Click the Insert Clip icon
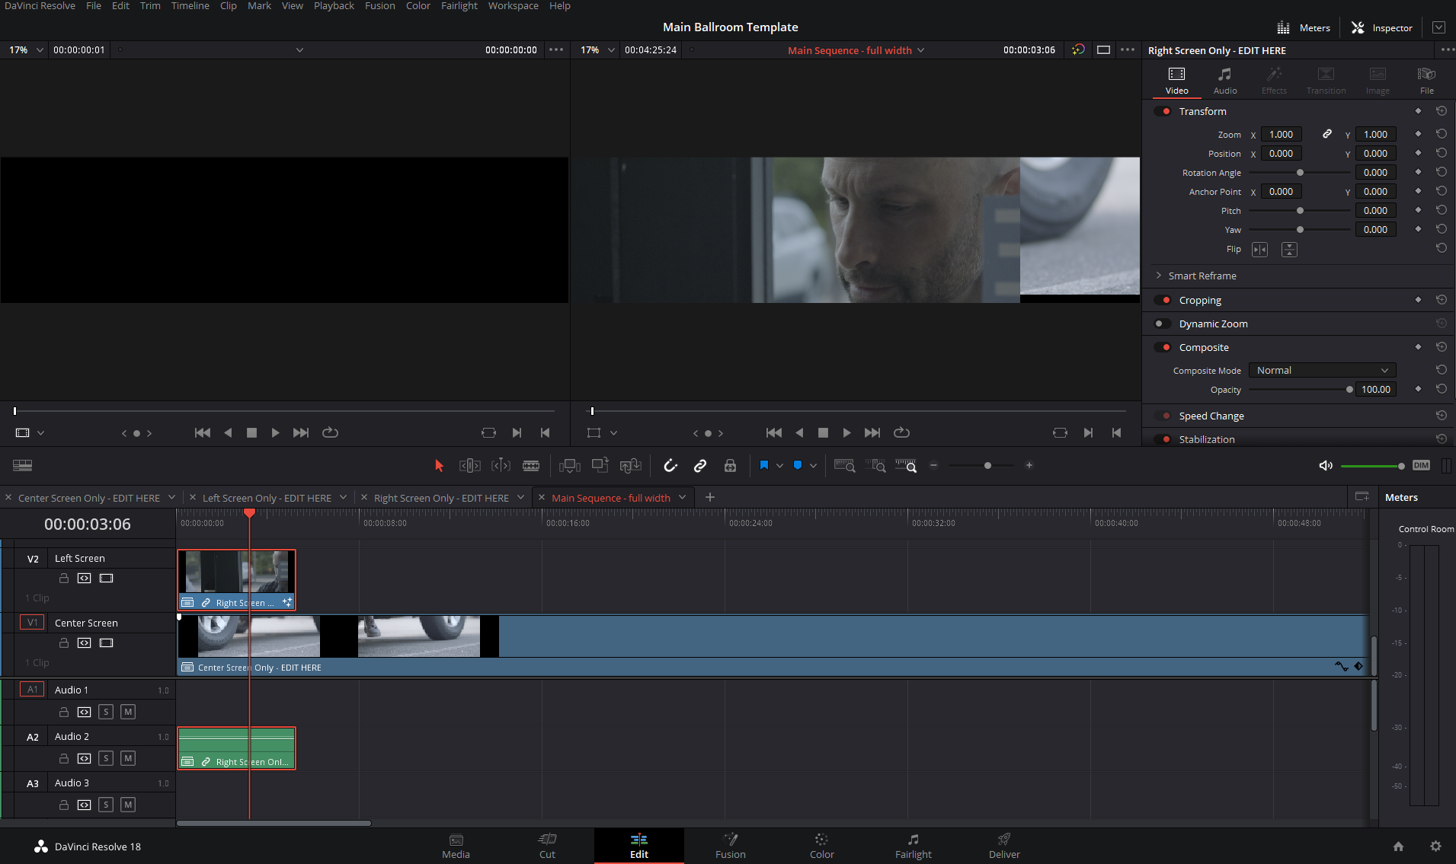The height and width of the screenshot is (864, 1456). tap(570, 466)
